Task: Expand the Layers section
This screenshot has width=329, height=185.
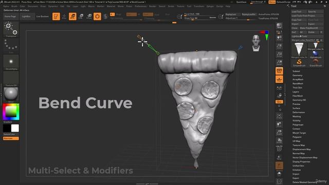Action: point(296,92)
